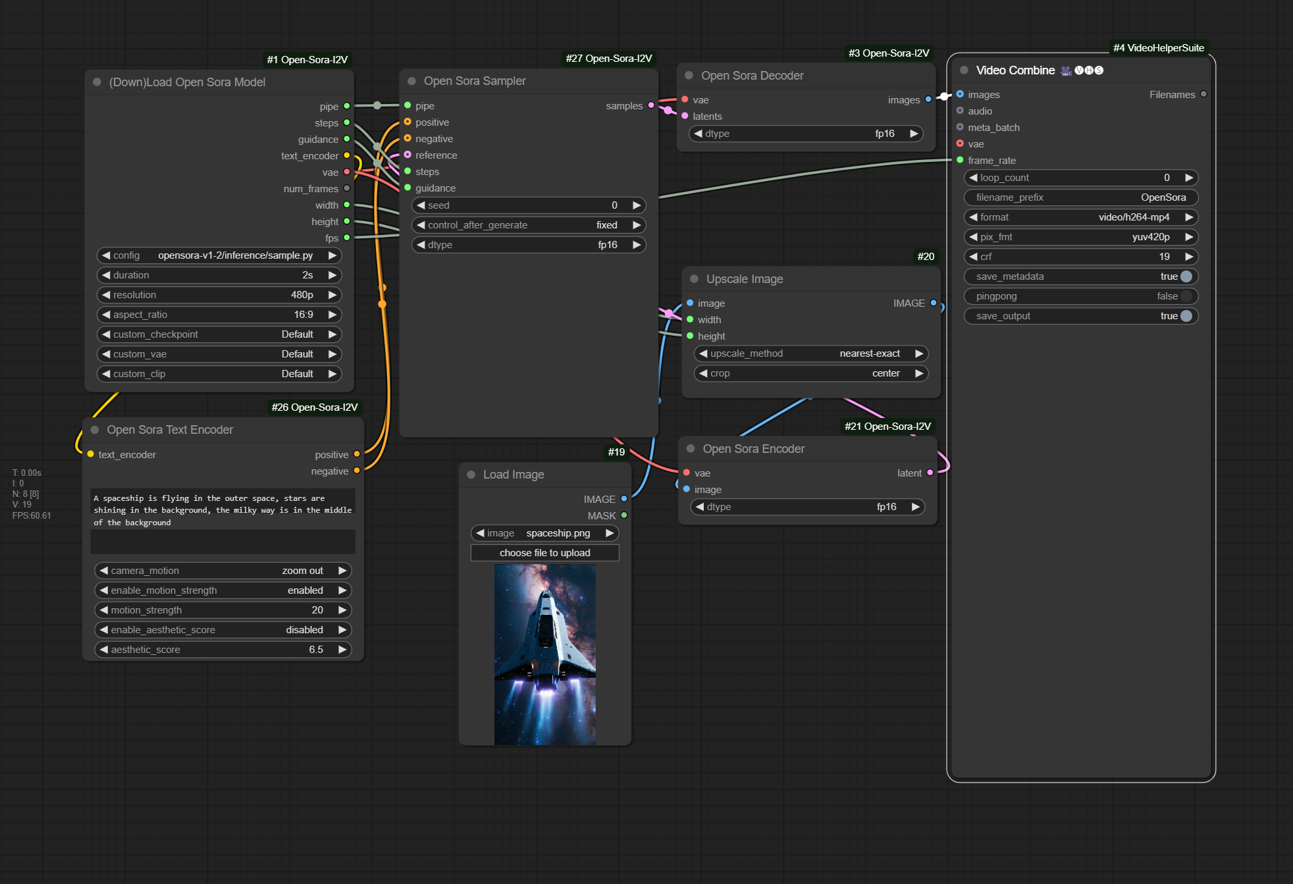Collapse the Open Sora Text Encoder node dot
The height and width of the screenshot is (884, 1293).
(x=94, y=429)
